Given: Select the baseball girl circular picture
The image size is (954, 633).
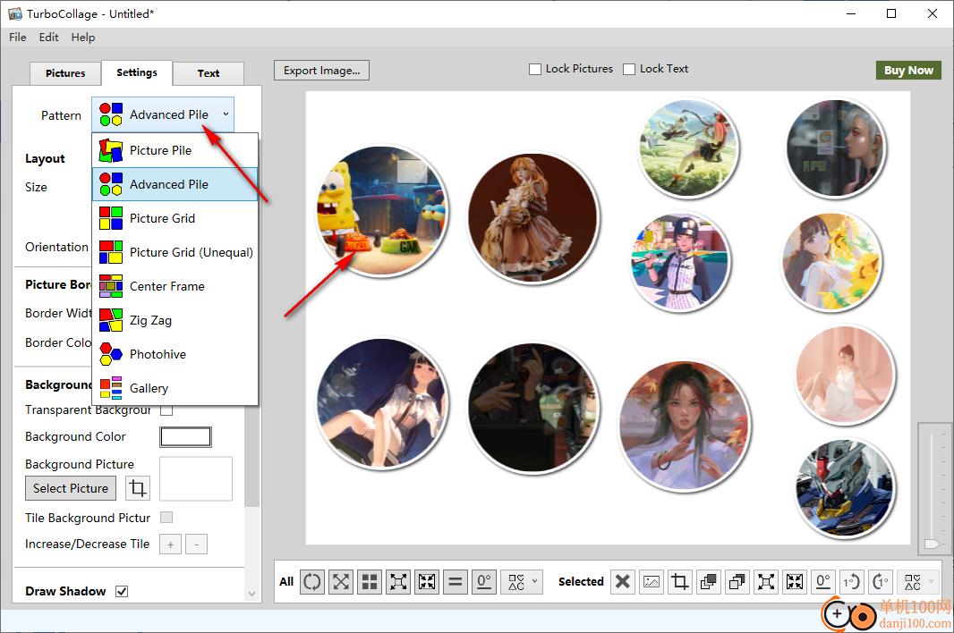Looking at the screenshot, I should pyautogui.click(x=679, y=261).
